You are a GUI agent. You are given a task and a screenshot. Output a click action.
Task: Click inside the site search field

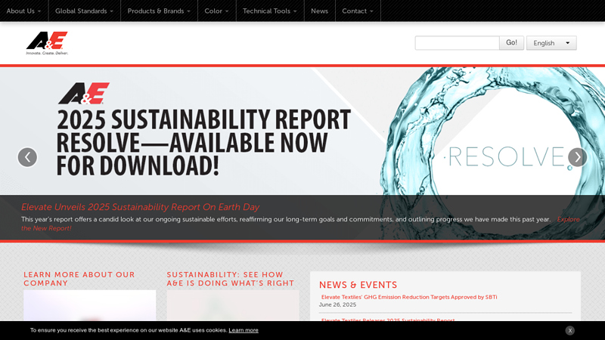(x=457, y=43)
